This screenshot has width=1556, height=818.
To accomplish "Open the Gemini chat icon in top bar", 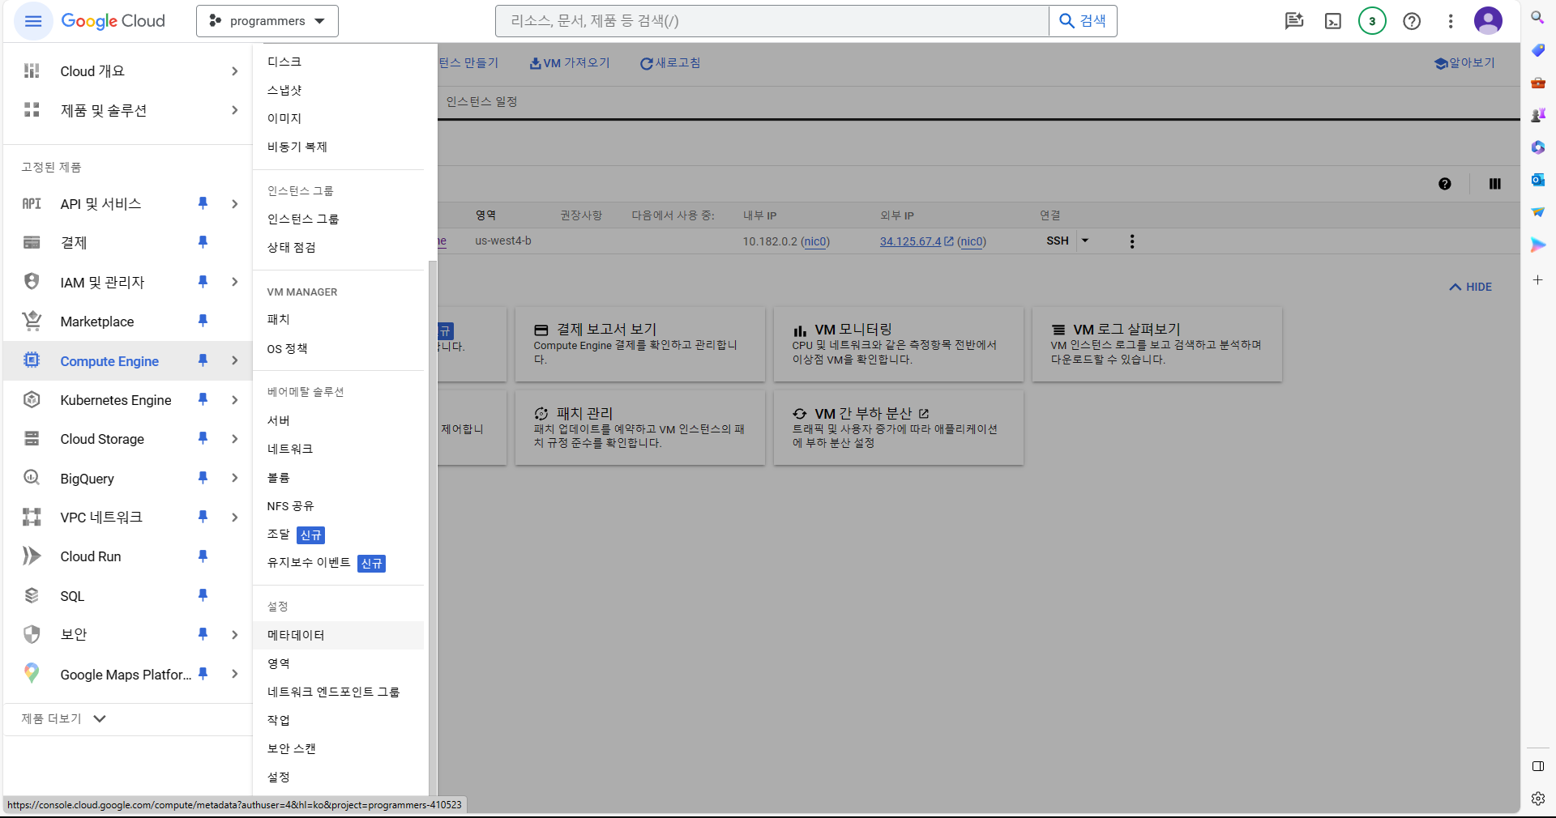I will tap(1294, 21).
